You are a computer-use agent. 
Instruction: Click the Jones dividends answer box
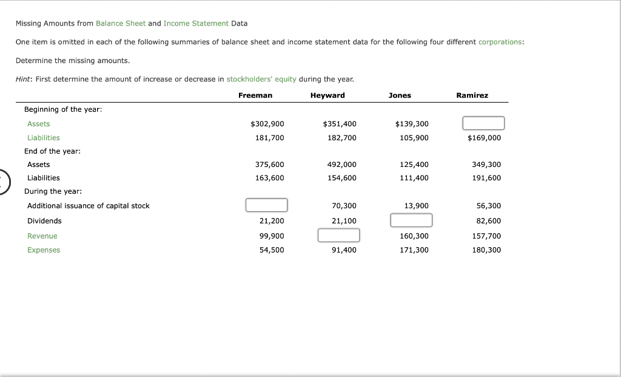(411, 220)
